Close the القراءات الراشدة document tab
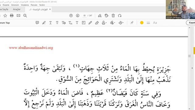195x110 pixels. click(50, 9)
